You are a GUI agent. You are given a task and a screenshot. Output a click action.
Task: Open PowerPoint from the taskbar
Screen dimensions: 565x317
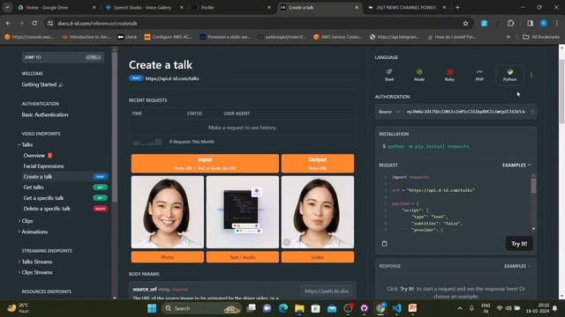click(x=412, y=308)
